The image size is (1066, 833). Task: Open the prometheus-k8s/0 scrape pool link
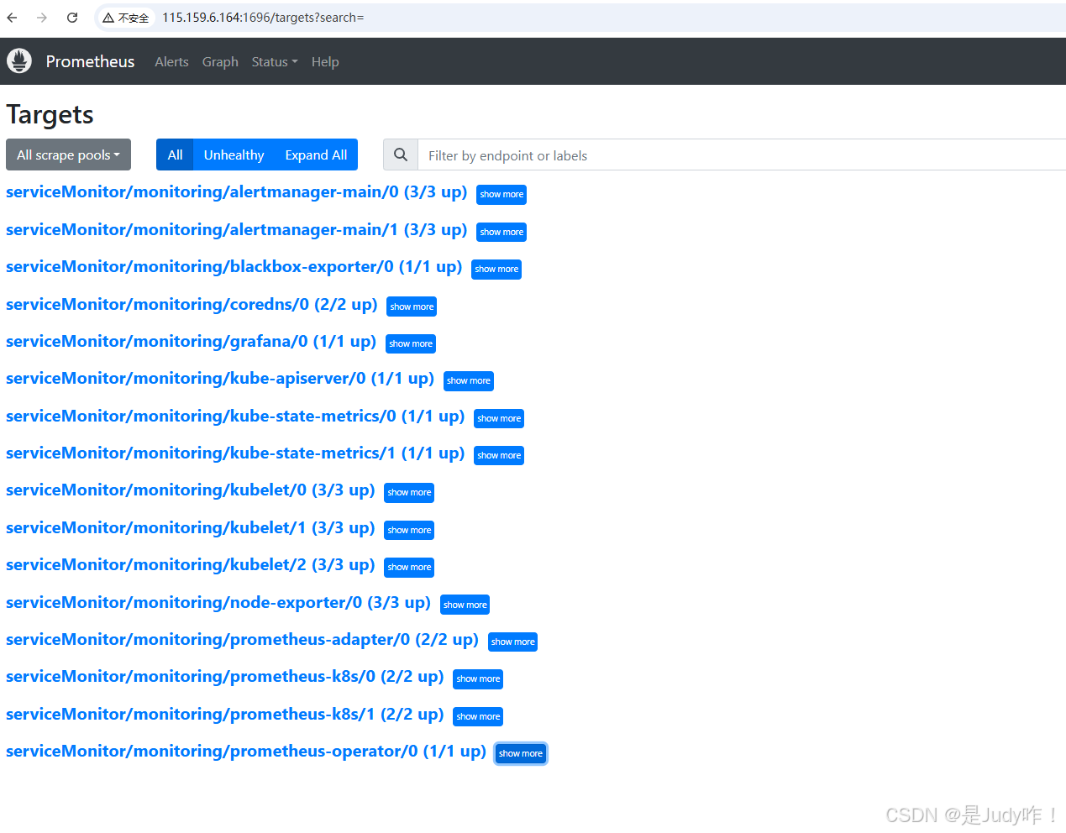pyautogui.click(x=224, y=677)
